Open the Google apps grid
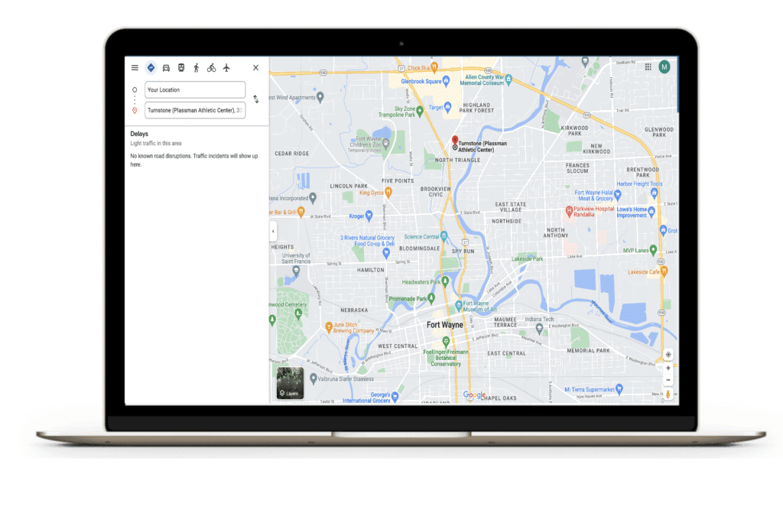783x513 pixels. click(x=648, y=67)
